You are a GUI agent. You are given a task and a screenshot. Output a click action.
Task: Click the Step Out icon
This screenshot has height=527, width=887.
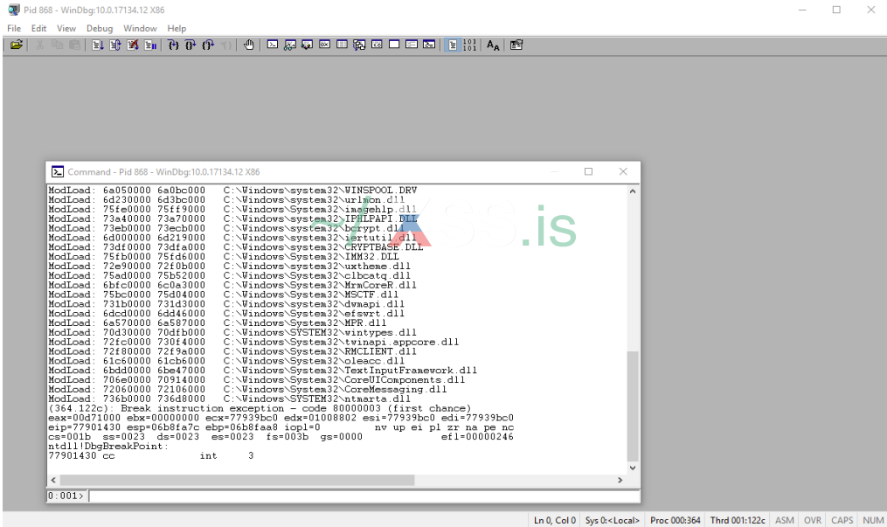pyautogui.click(x=208, y=45)
